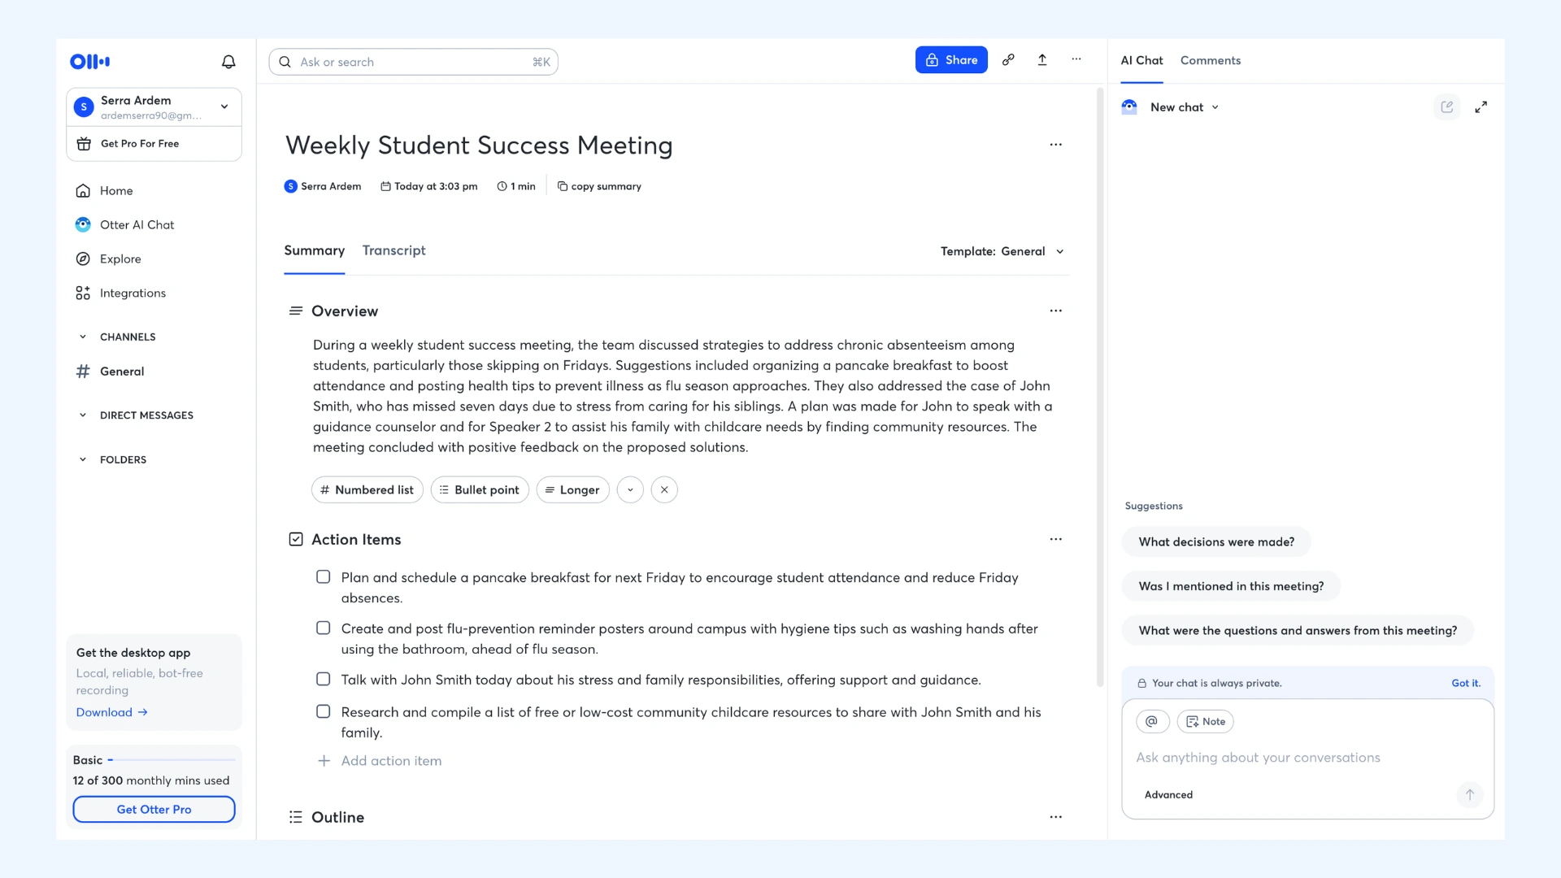This screenshot has width=1561, height=878.
Task: Check the Talk with John Smith action item
Action: tap(323, 680)
